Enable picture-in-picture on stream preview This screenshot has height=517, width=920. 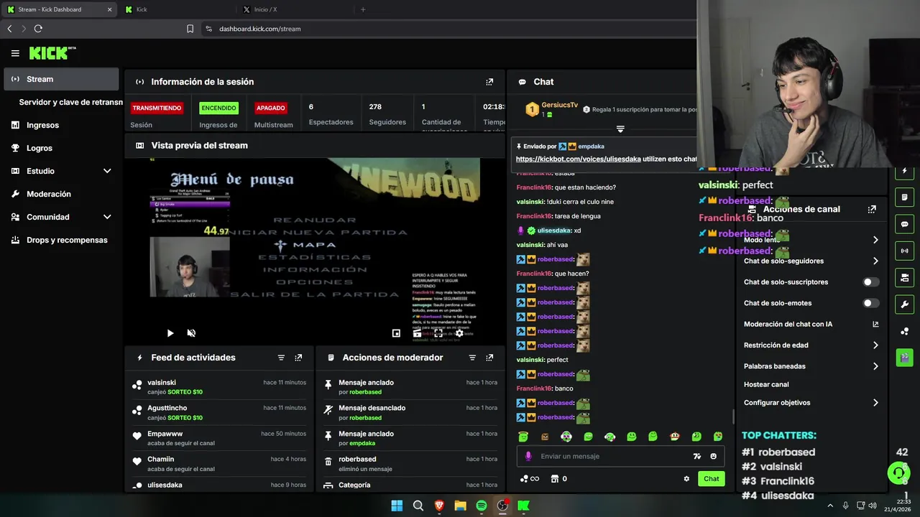pyautogui.click(x=396, y=333)
